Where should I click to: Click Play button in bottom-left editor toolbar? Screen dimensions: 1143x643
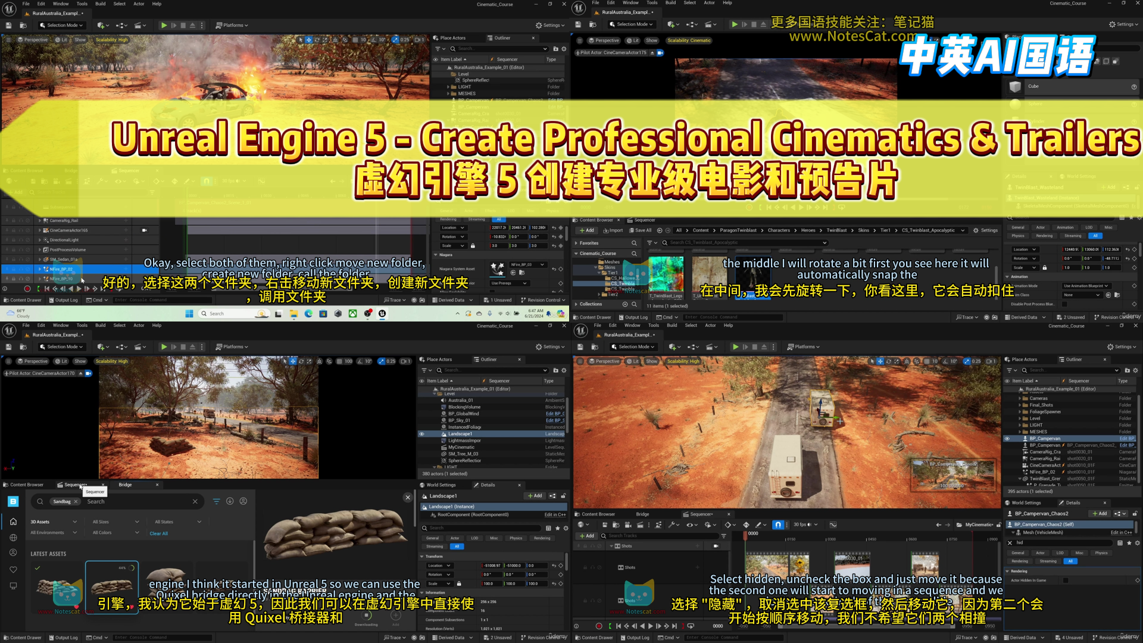[164, 347]
